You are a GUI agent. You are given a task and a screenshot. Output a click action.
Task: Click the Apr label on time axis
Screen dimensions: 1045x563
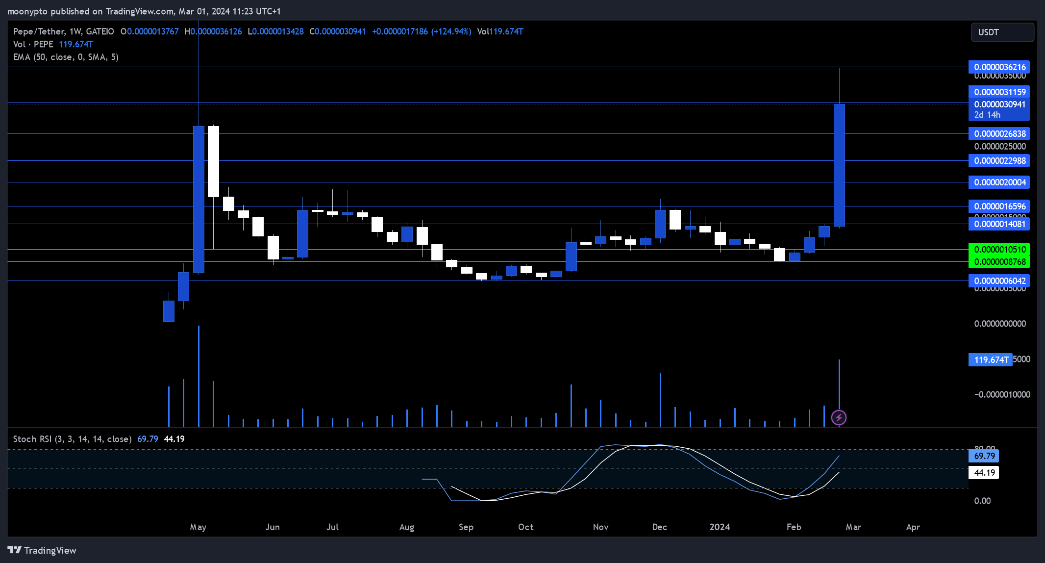[x=913, y=527]
